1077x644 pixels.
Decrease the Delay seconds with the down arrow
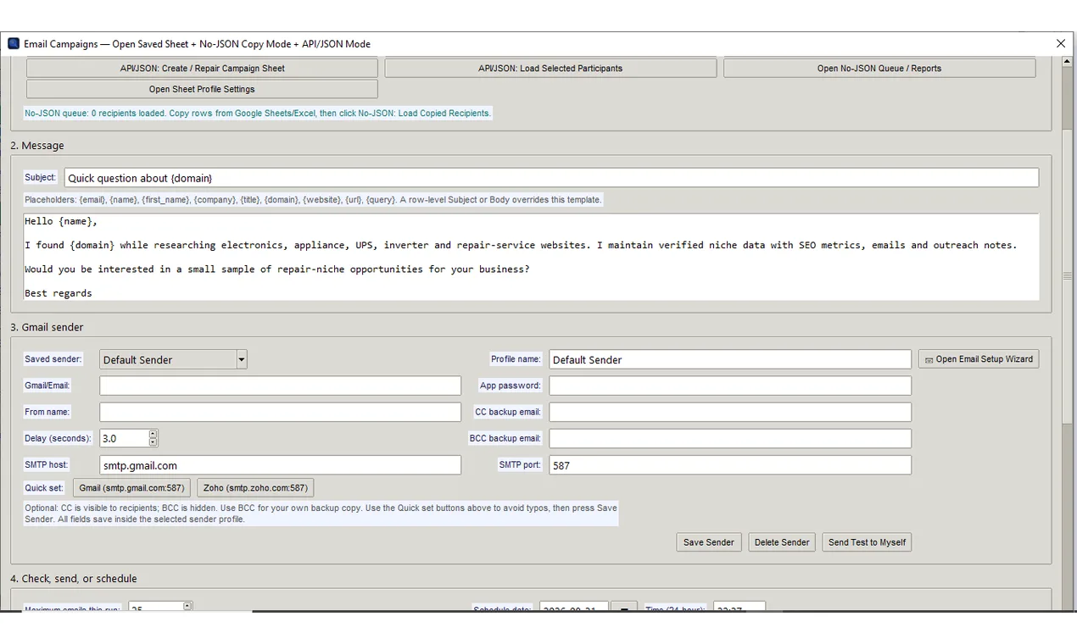pyautogui.click(x=153, y=442)
